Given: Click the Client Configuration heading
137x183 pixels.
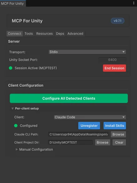Looking at the screenshot, I should (26, 85).
